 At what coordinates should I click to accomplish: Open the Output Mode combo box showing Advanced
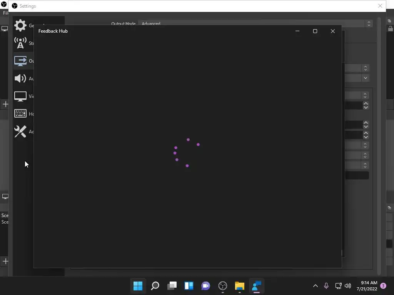[x=255, y=23]
